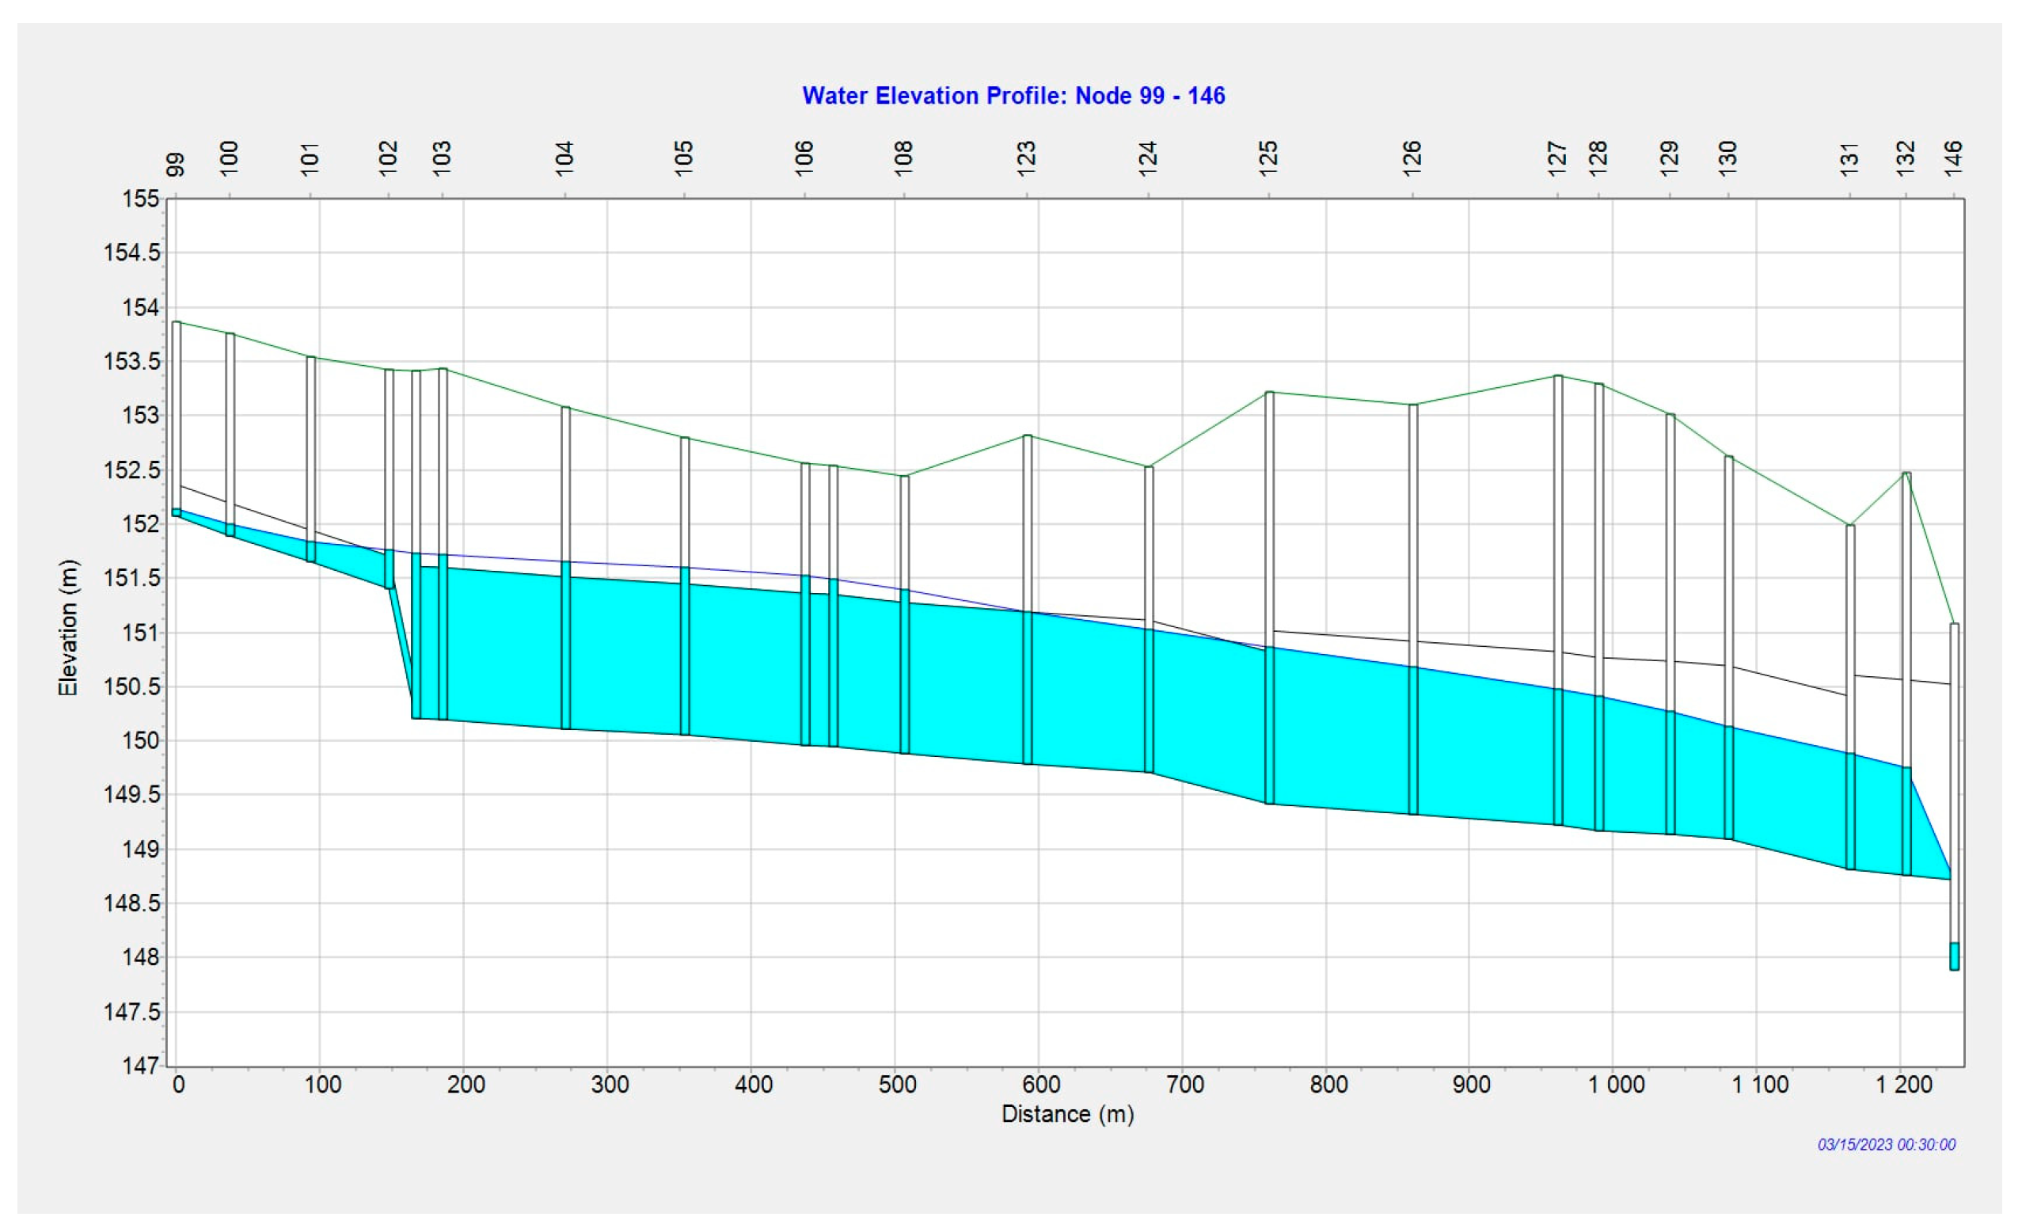Click the 1 200 distance tick label

(1904, 1085)
